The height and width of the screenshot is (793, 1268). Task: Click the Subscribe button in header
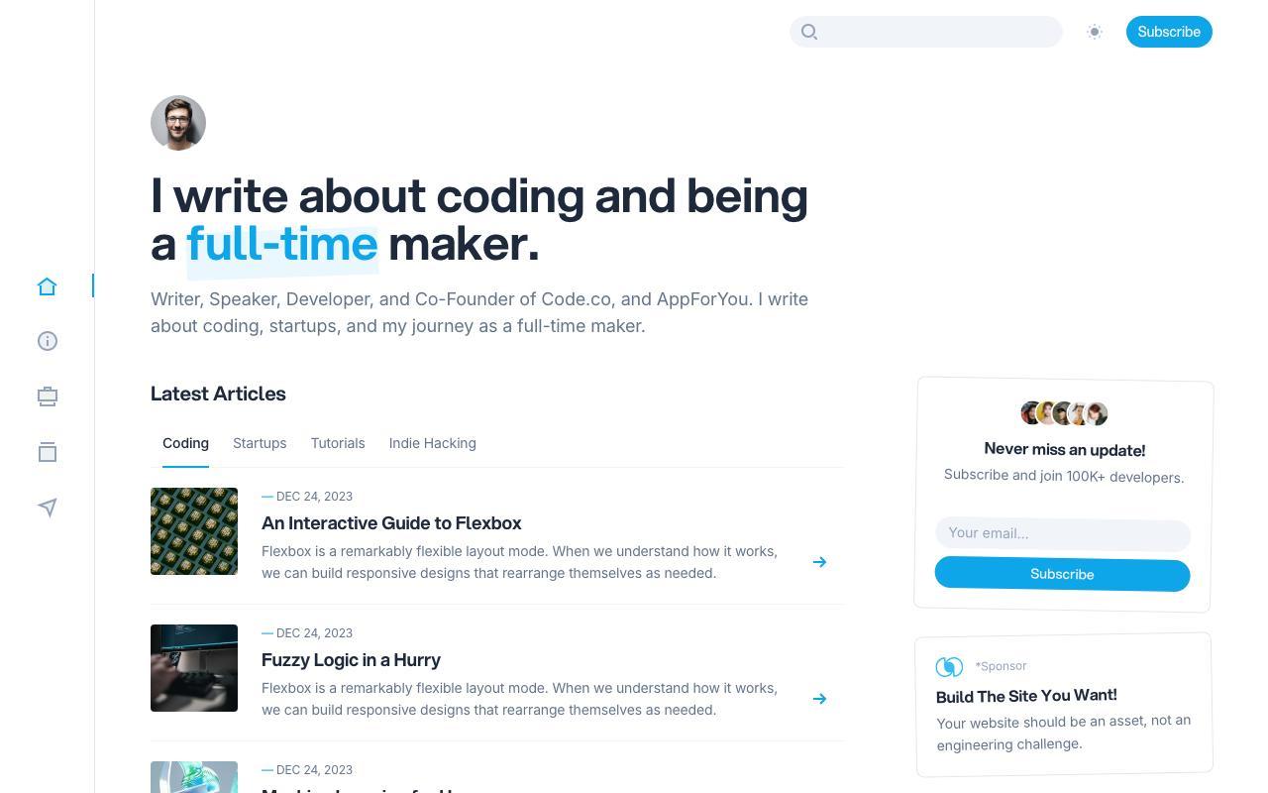1169,32
